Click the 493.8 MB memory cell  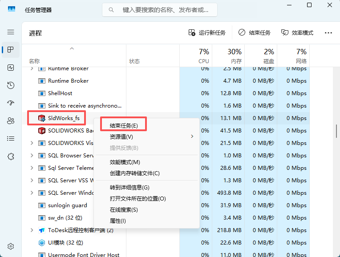[228, 193]
